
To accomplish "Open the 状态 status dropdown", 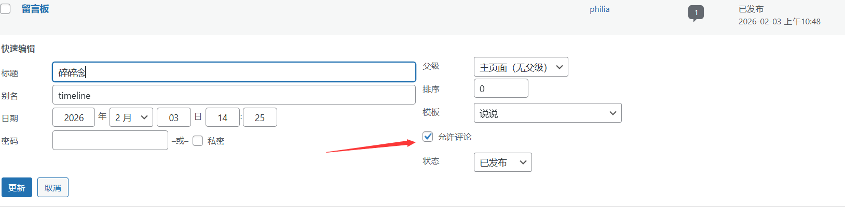I will coord(503,162).
